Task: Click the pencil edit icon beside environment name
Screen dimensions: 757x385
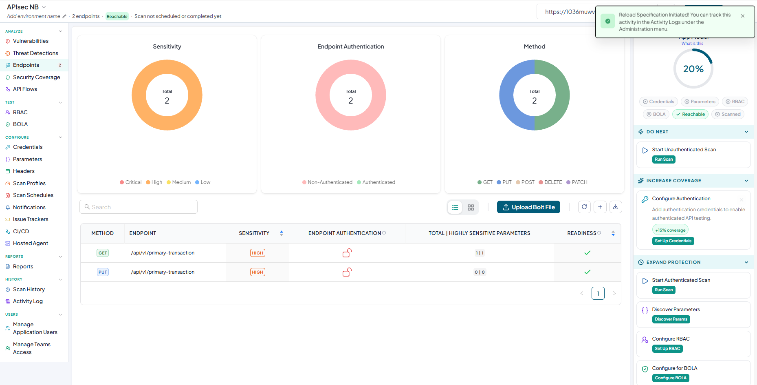Action: pos(64,16)
